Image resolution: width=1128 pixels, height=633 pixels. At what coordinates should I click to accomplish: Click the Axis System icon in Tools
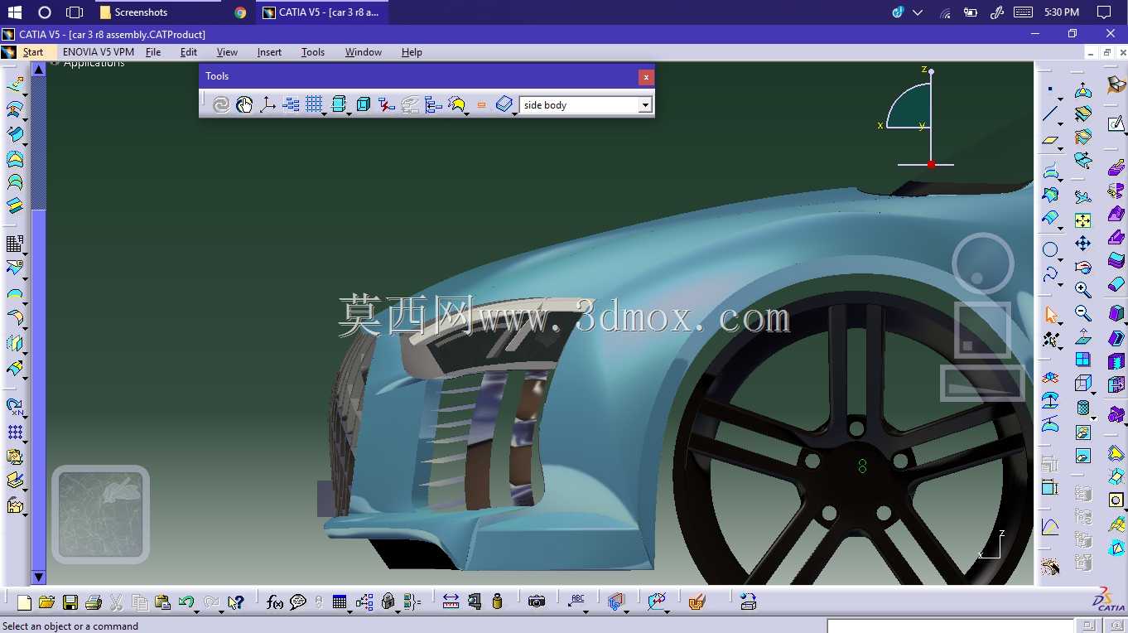pyautogui.click(x=268, y=104)
